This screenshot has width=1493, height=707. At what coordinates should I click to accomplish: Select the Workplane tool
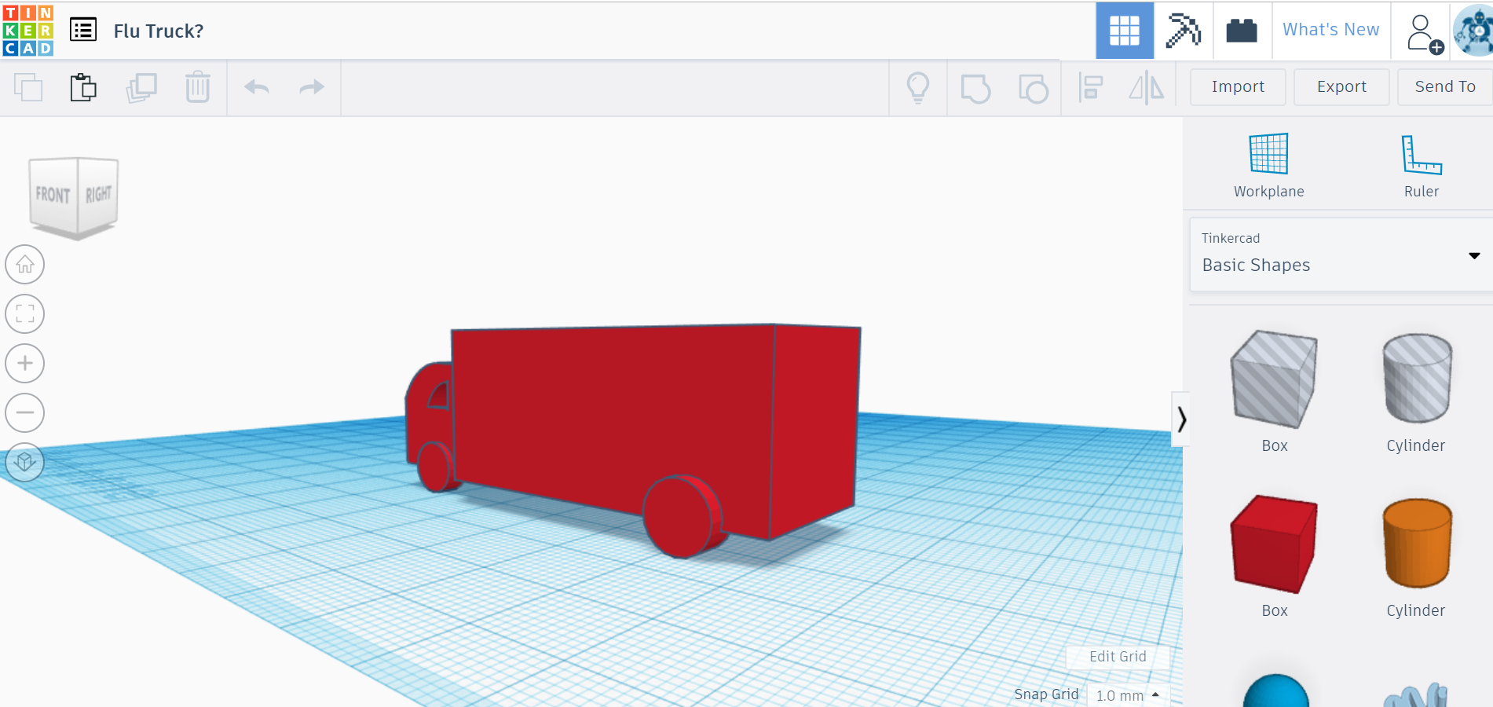coord(1268,166)
